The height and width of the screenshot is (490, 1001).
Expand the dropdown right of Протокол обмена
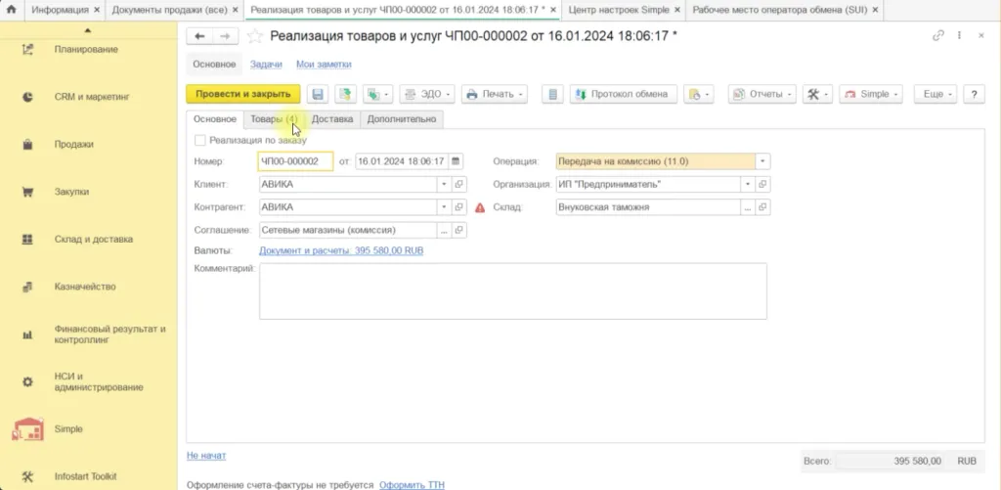(x=698, y=94)
